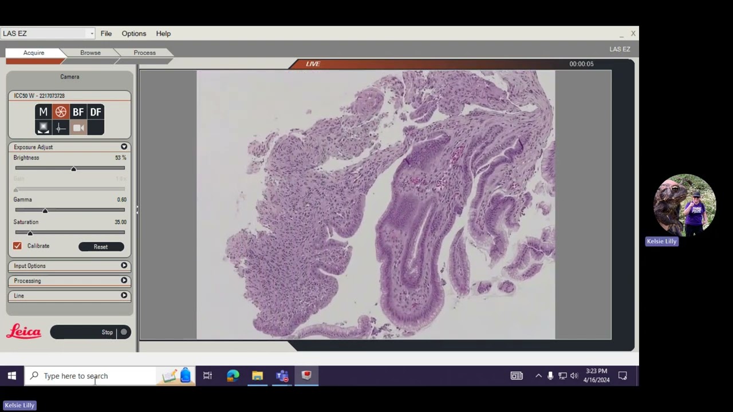This screenshot has width=733, height=412.
Task: Show hidden system tray icons
Action: tap(538, 376)
